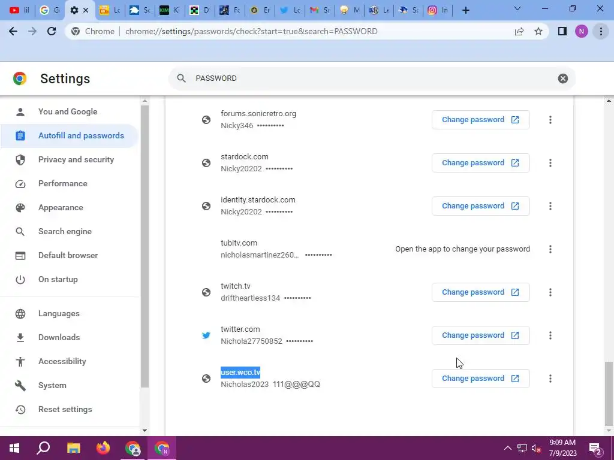614x460 pixels.
Task: Open more options for identity.stardock.com entry
Action: click(550, 206)
